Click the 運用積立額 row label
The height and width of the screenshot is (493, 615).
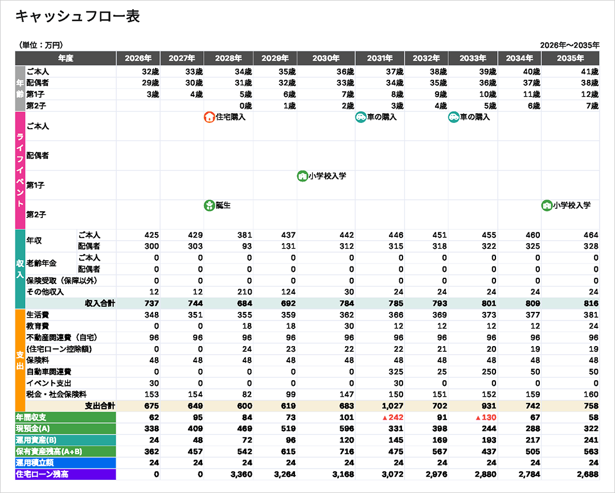(x=65, y=463)
